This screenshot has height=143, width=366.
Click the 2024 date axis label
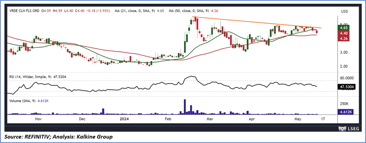[x=123, y=119]
